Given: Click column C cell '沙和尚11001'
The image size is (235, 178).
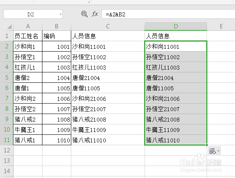Looking at the screenshot, I should click(x=108, y=46).
